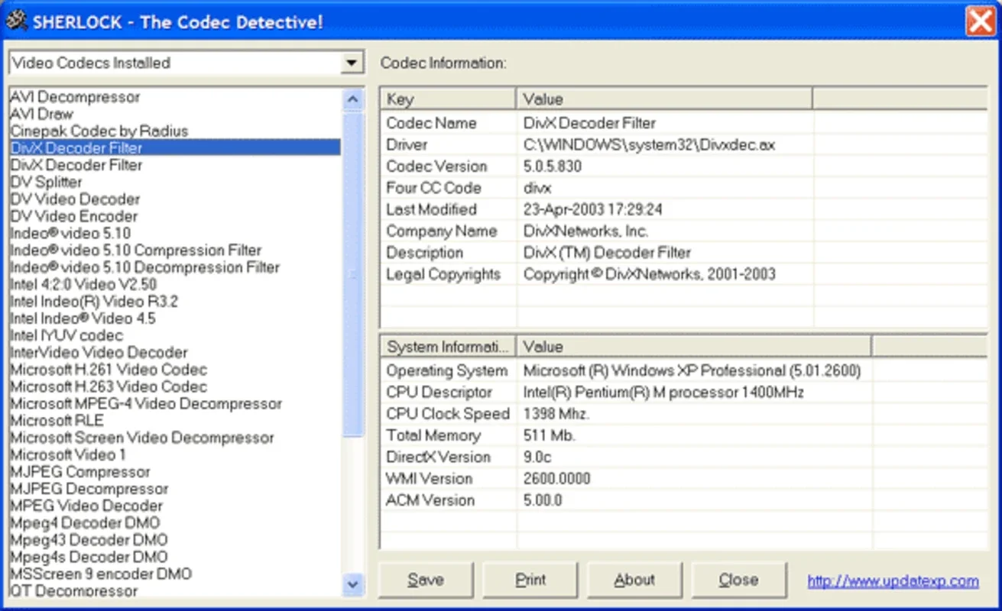1002x611 pixels.
Task: Close the Sherlock window with red X
Action: [979, 21]
